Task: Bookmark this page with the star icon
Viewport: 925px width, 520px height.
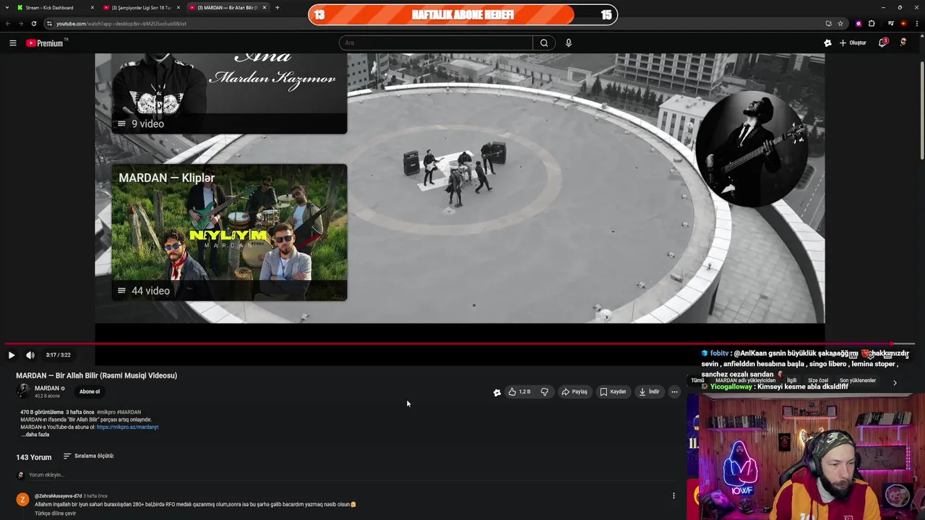Action: pos(840,23)
